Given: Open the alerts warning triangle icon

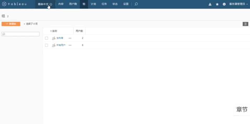Looking at the screenshot, I should point(210,4).
